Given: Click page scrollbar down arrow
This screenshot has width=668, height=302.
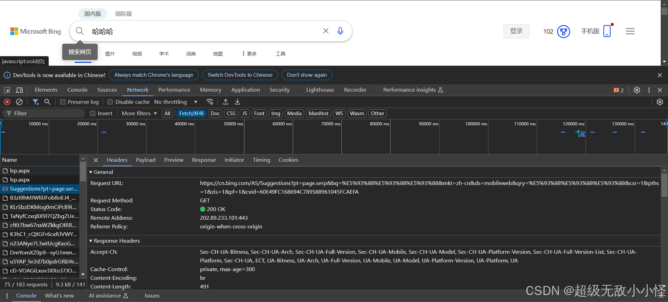Looking at the screenshot, I should coord(664,62).
